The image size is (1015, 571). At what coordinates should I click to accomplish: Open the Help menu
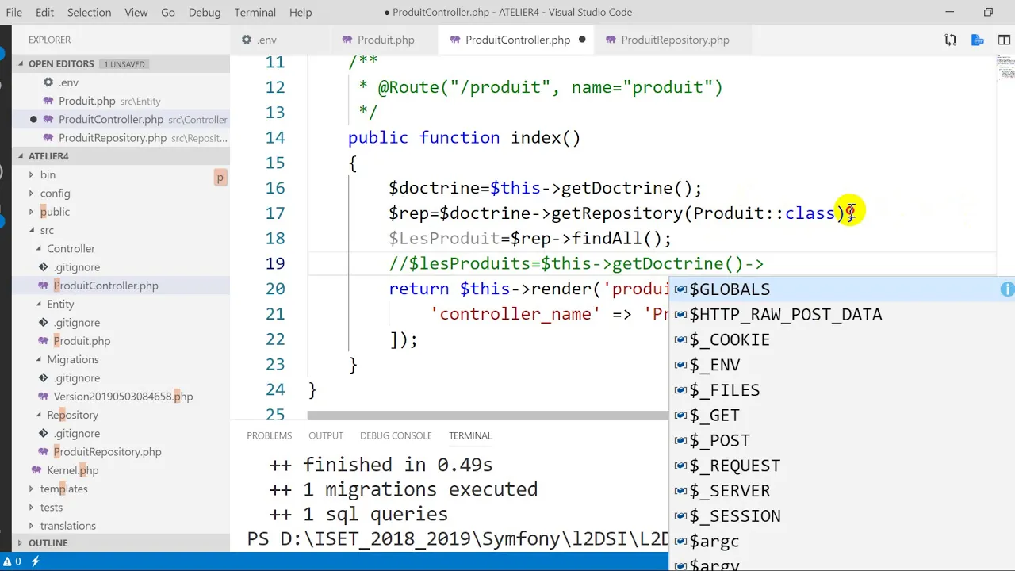tap(301, 12)
